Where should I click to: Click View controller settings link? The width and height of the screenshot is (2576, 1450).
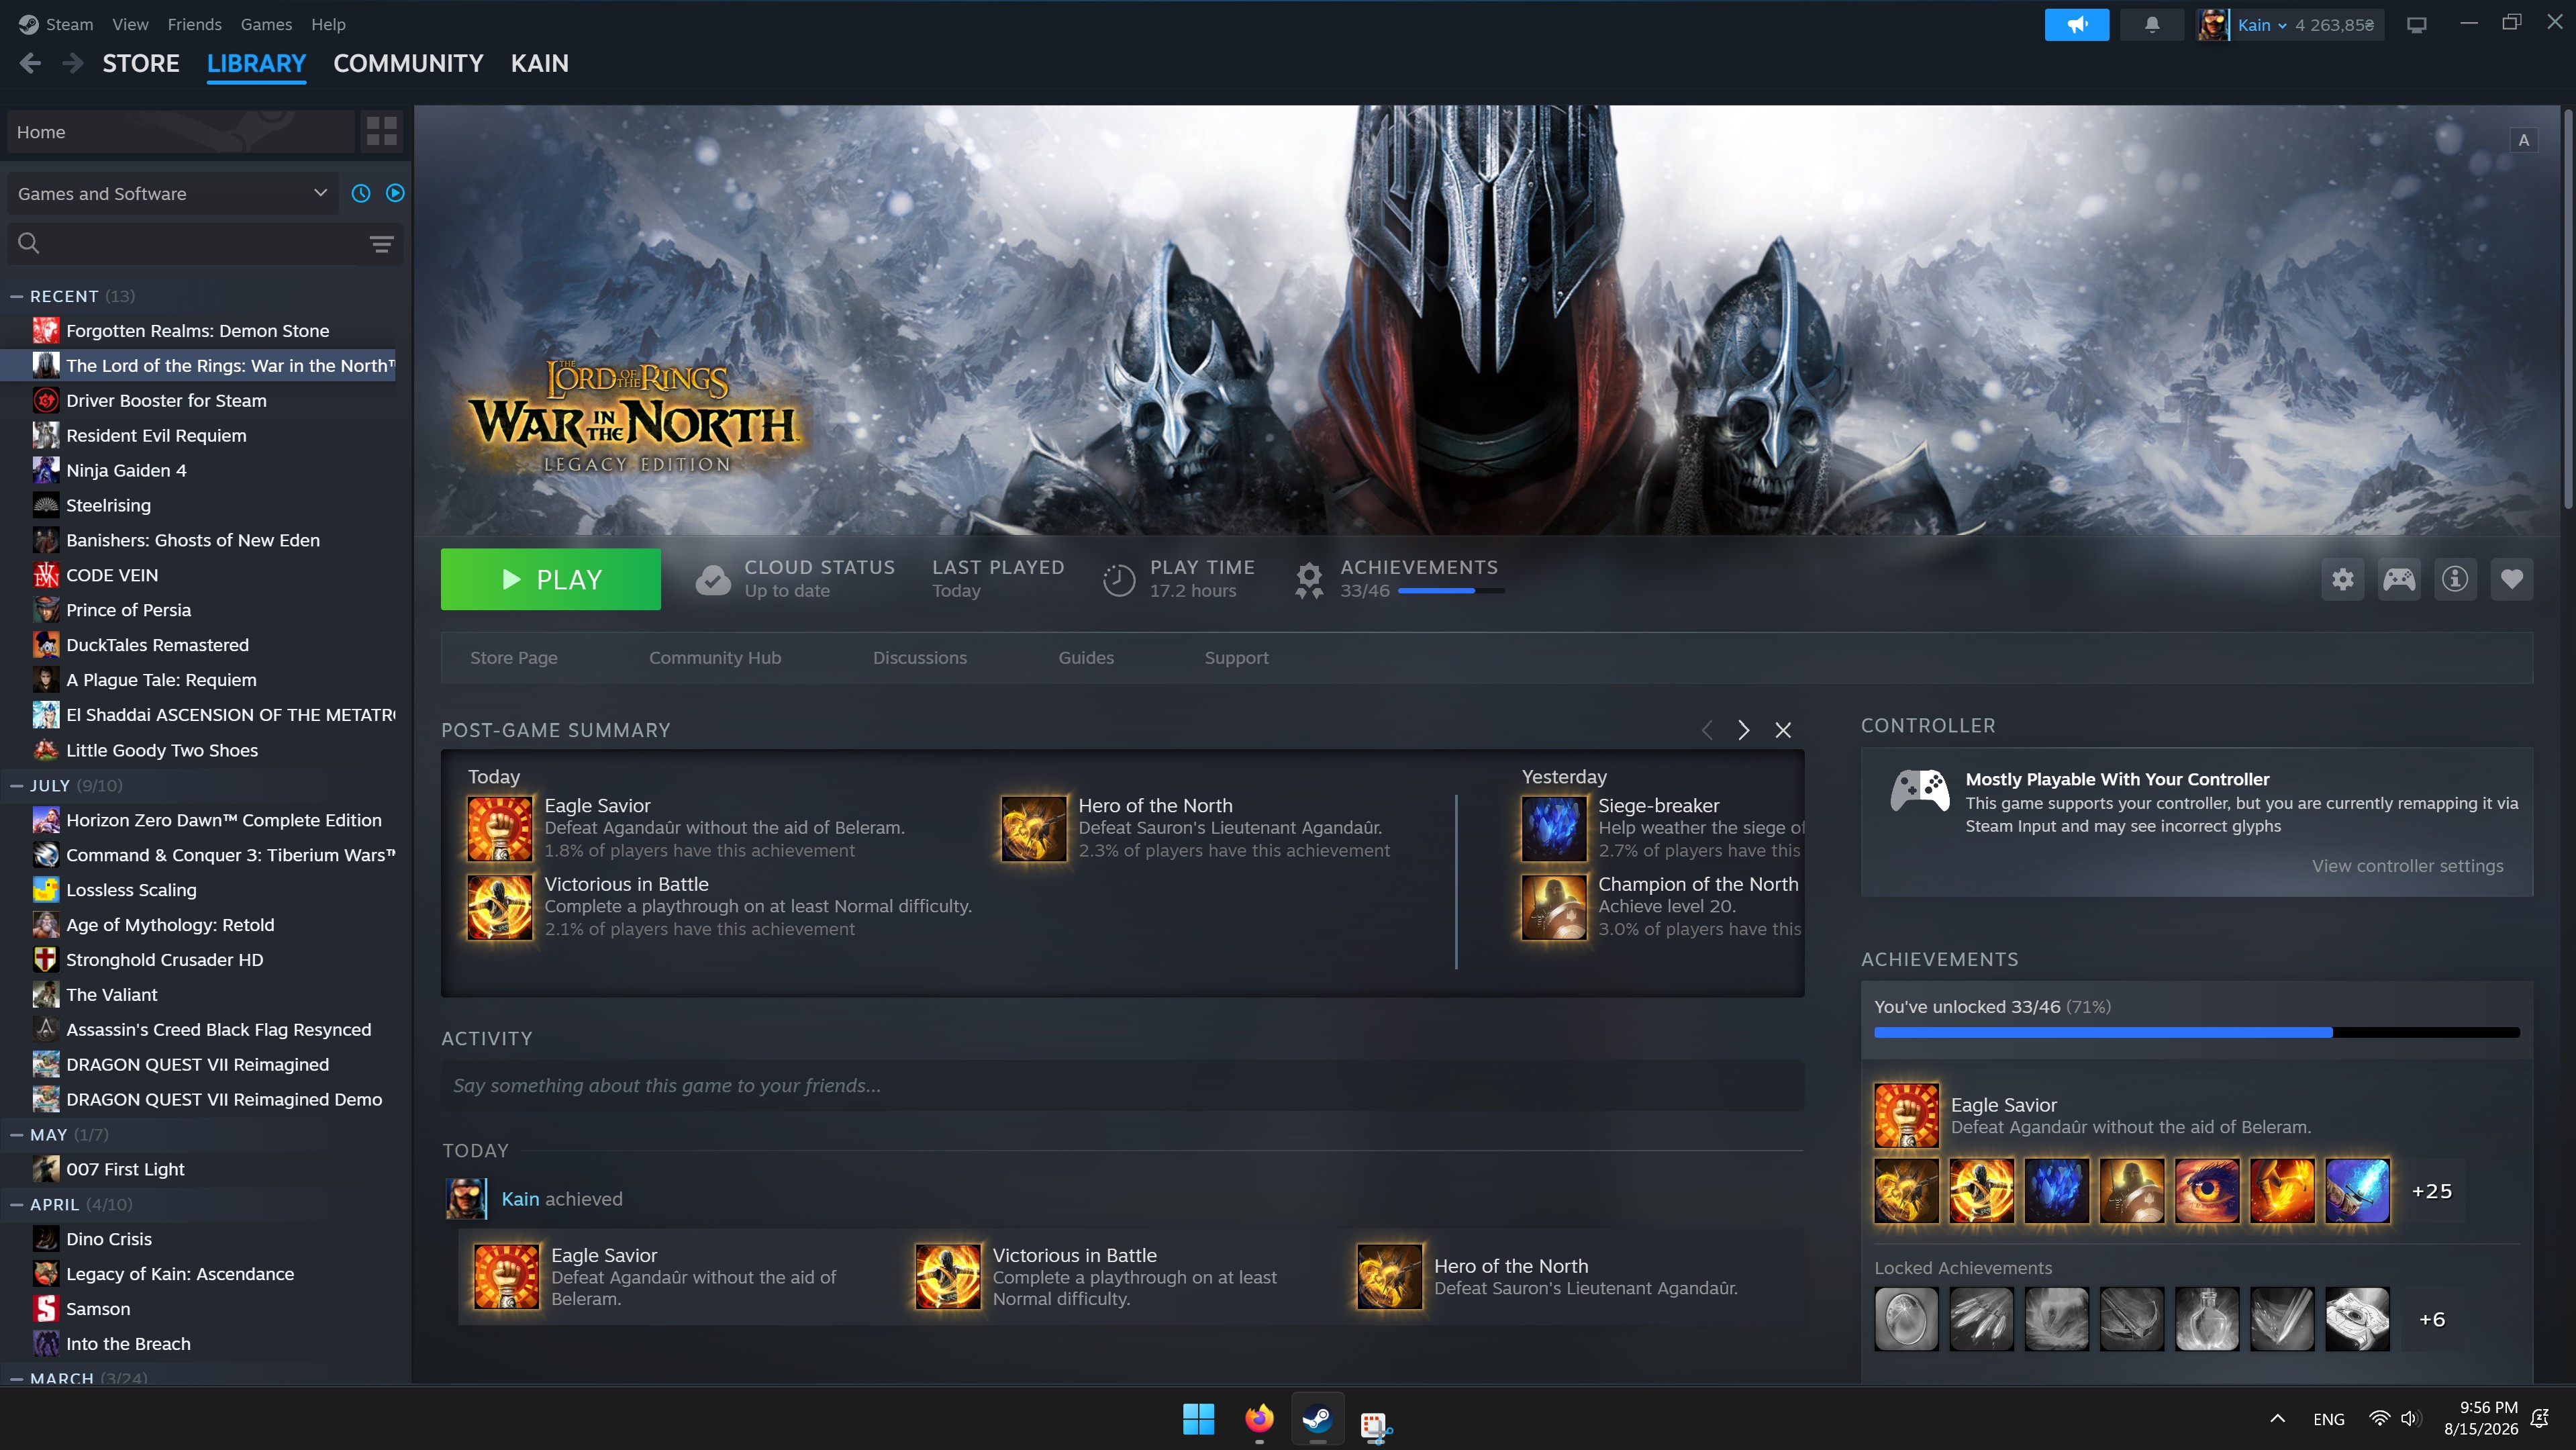2408,866
